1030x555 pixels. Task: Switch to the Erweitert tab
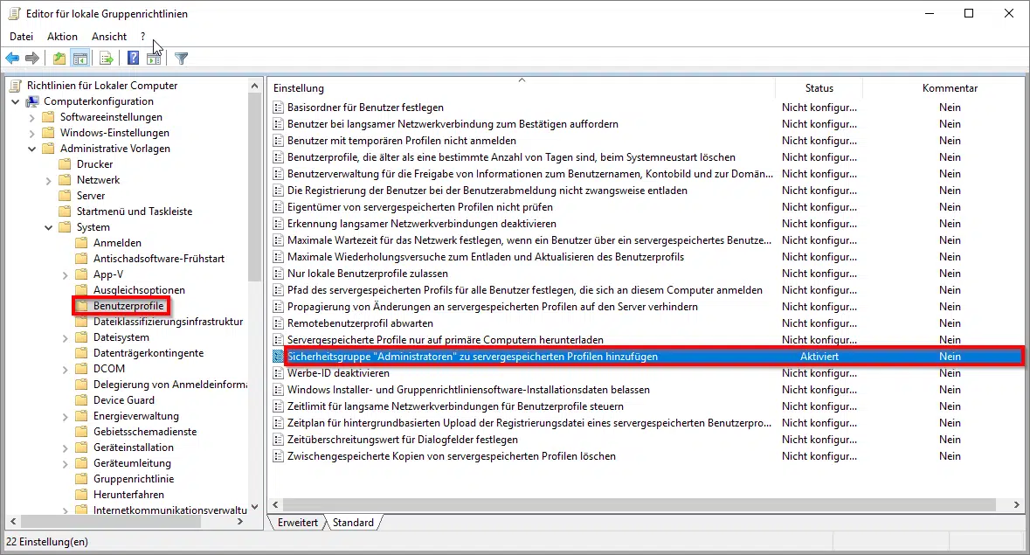[x=295, y=523]
